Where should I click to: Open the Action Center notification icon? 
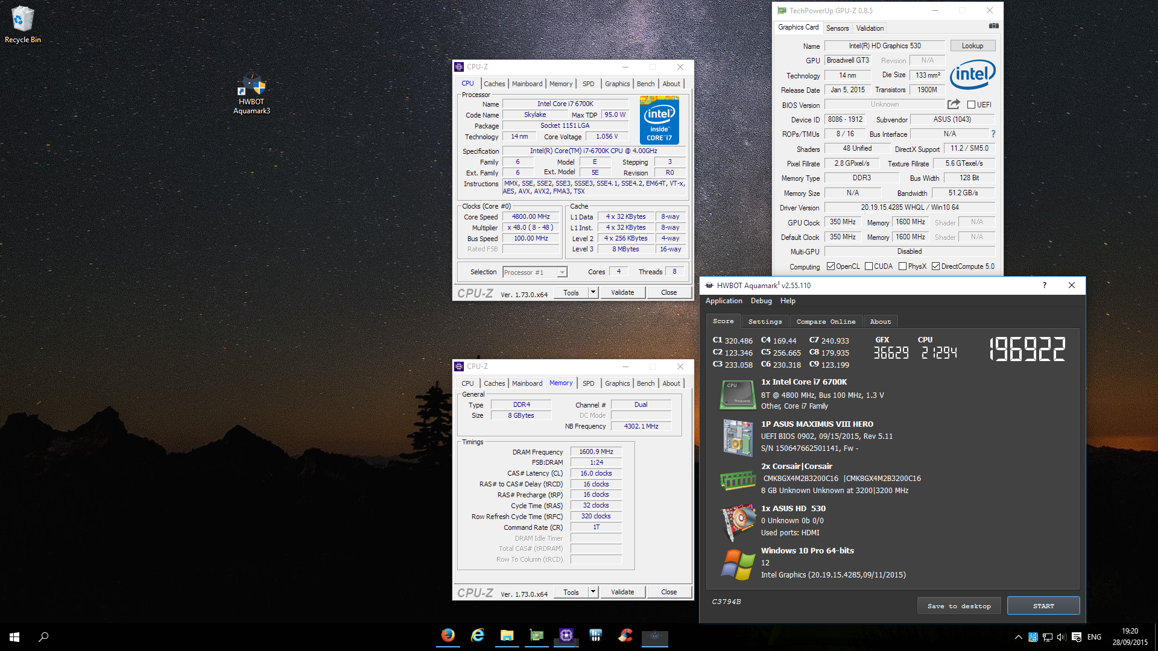(1077, 637)
